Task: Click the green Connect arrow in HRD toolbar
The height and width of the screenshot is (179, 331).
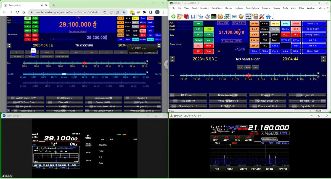Action: pyautogui.click(x=173, y=17)
